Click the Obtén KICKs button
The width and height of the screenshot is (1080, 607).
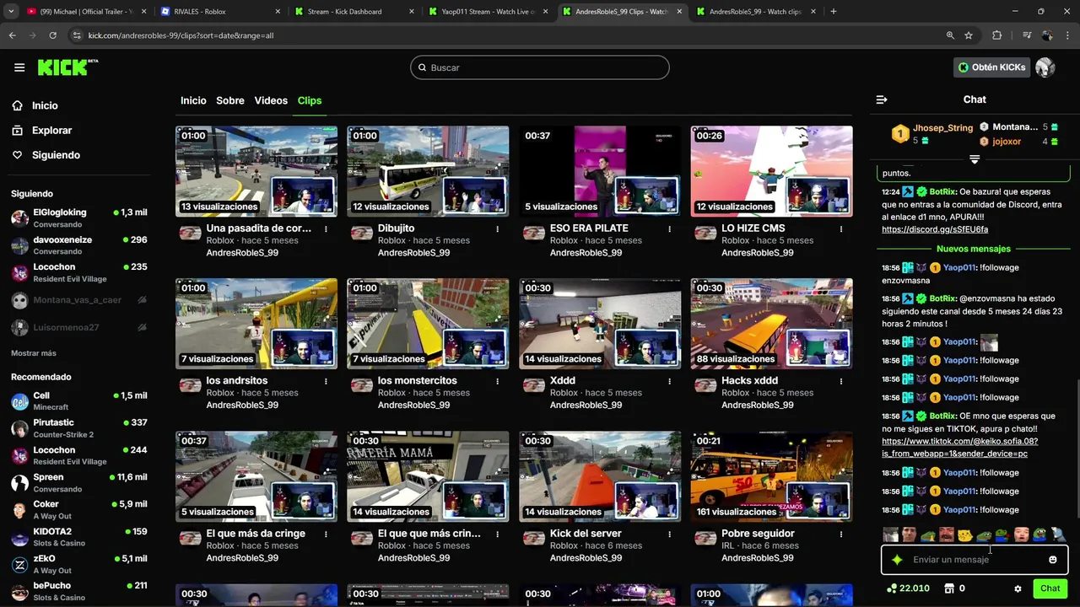pos(991,67)
